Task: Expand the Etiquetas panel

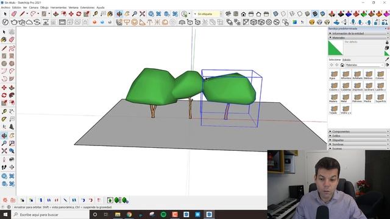Action: coord(358,140)
